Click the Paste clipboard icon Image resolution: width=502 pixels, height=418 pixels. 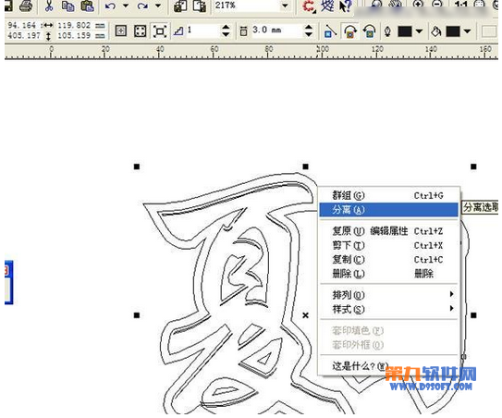tap(87, 6)
